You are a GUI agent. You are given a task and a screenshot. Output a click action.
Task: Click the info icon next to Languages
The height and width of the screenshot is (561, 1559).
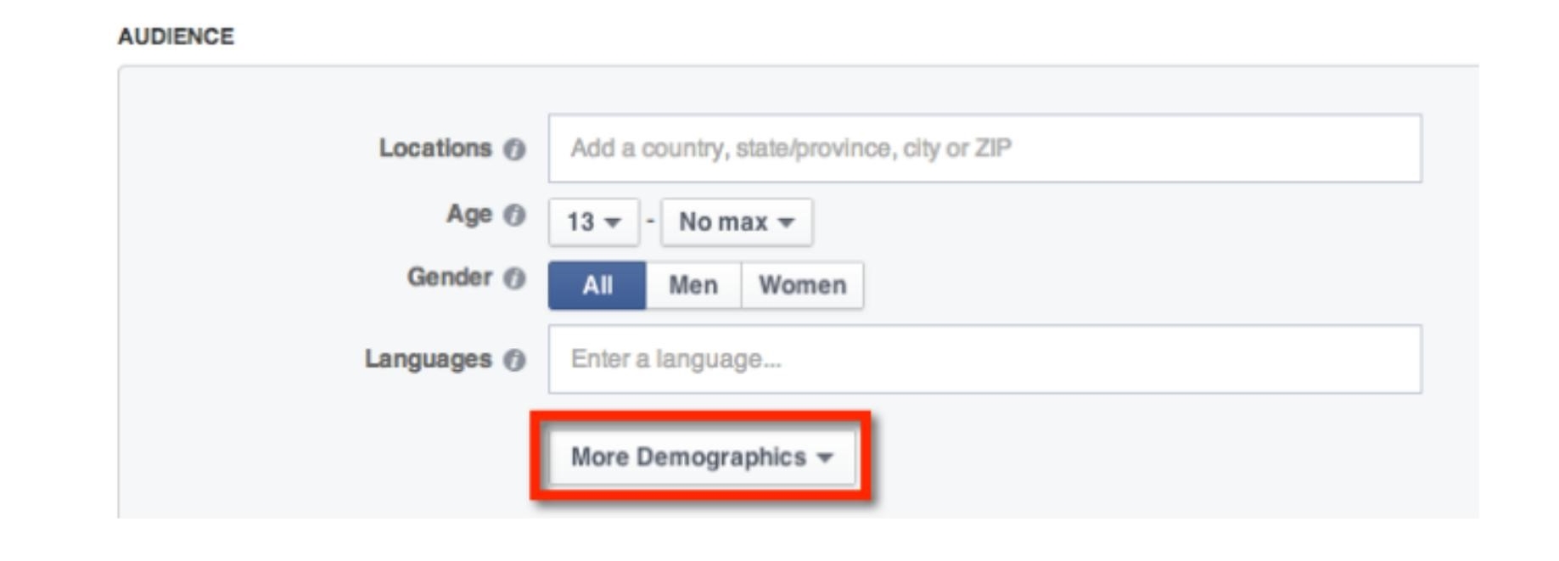coord(514,360)
